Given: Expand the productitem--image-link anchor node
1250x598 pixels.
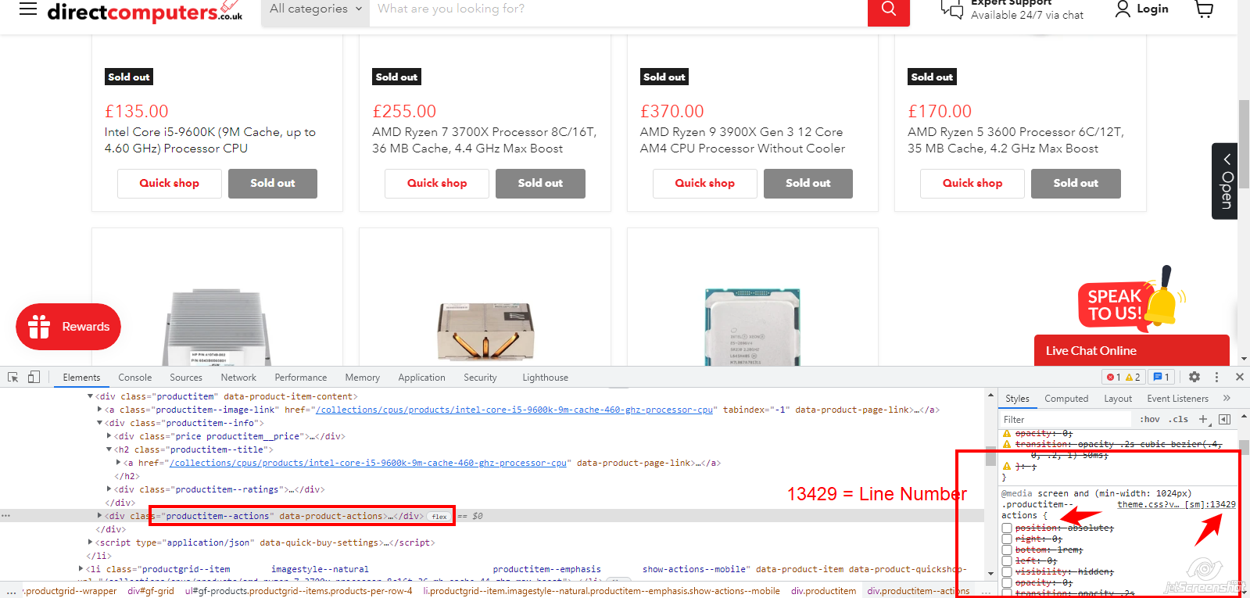Looking at the screenshot, I should click(x=100, y=410).
